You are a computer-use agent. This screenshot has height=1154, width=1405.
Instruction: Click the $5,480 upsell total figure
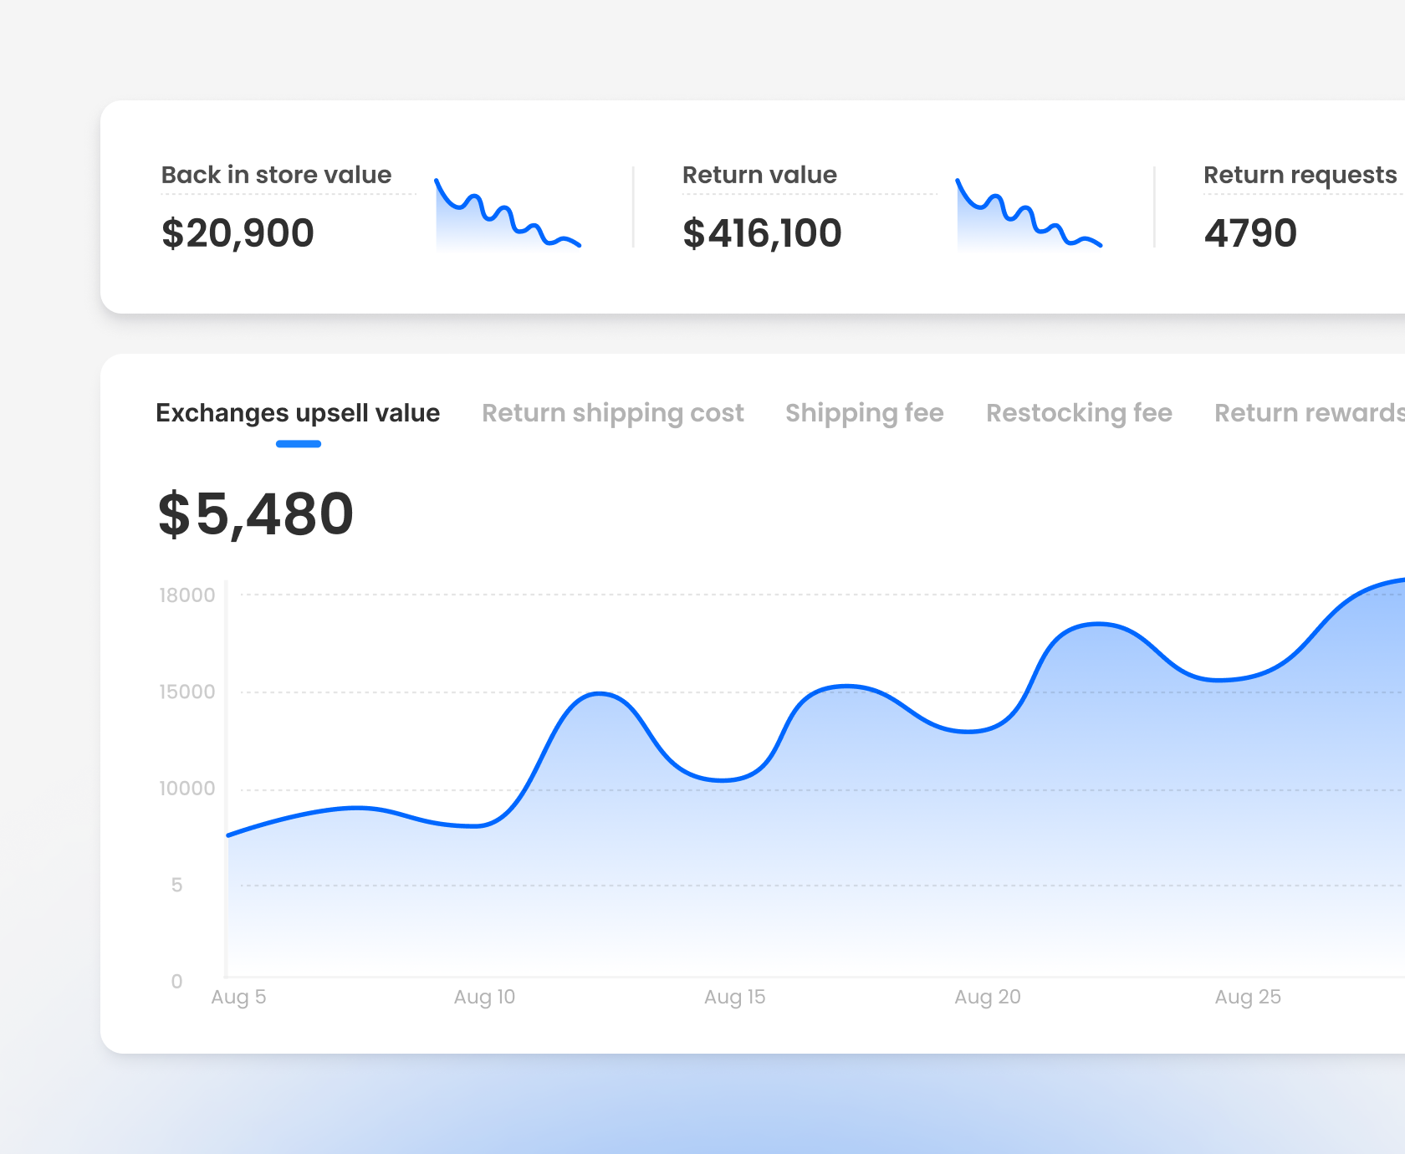(x=254, y=513)
